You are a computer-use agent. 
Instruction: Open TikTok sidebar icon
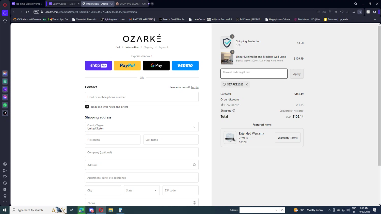click(5, 113)
